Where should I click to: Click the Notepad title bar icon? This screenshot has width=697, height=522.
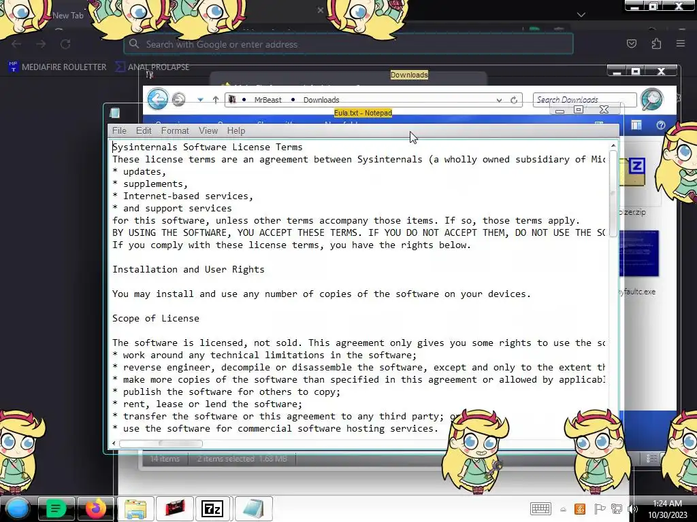point(114,113)
